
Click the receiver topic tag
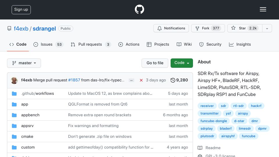point(207,106)
